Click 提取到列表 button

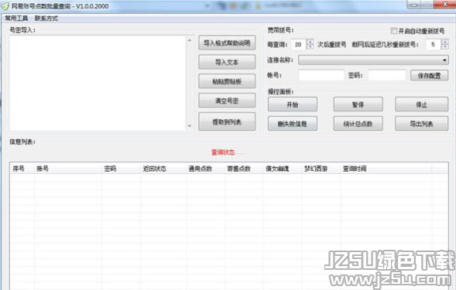click(227, 121)
